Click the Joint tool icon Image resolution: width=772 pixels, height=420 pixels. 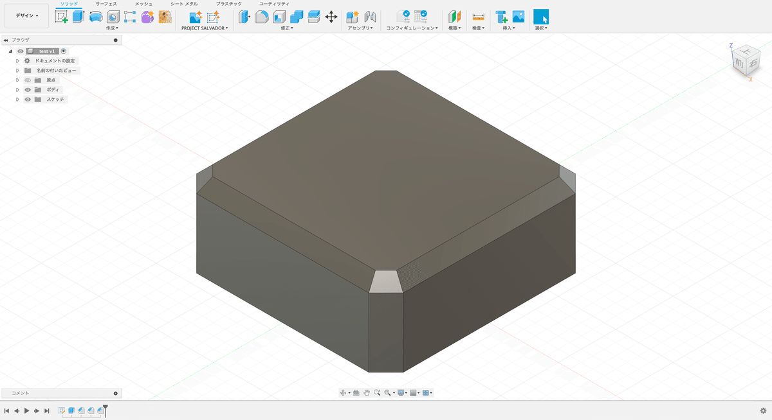(370, 17)
